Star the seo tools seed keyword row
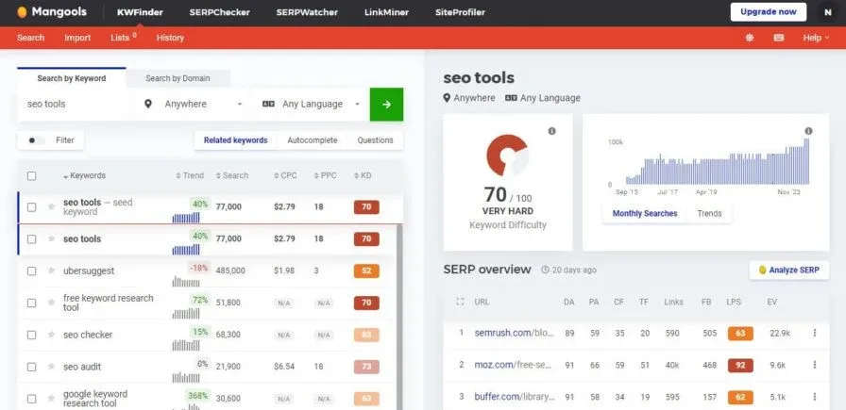 (x=51, y=207)
